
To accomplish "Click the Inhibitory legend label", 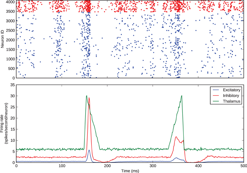I will pos(231,95).
